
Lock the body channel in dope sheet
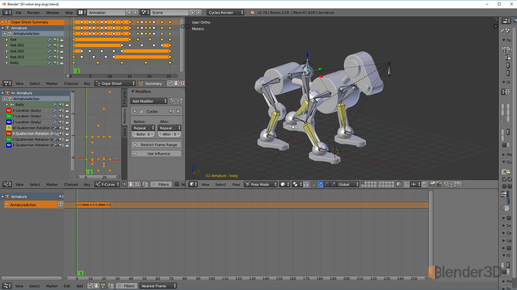tap(62, 63)
